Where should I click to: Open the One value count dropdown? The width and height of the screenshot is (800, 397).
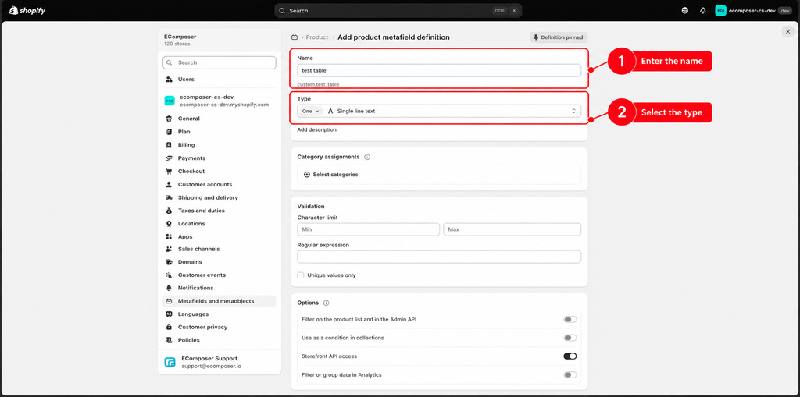310,111
